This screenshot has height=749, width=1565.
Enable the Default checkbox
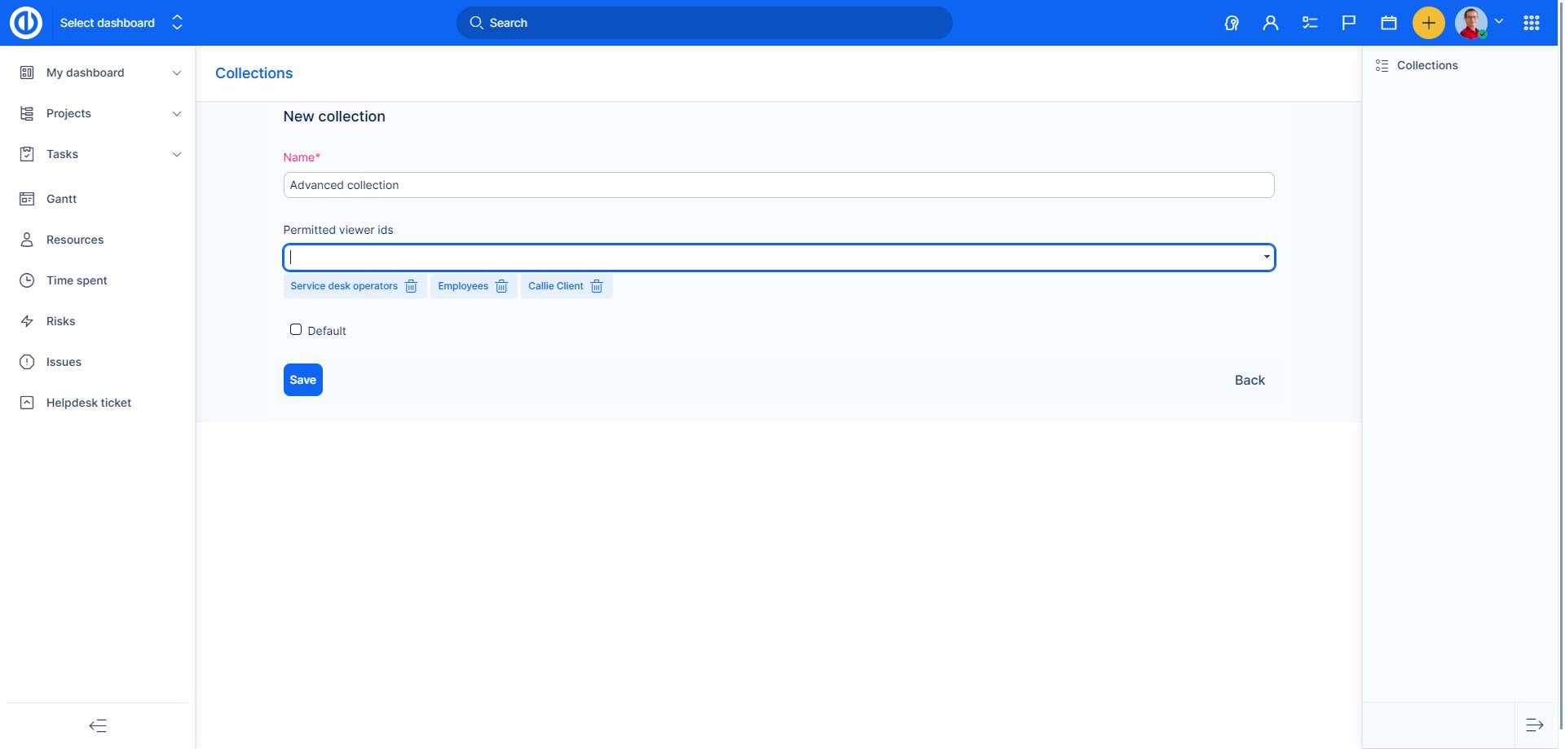[296, 330]
